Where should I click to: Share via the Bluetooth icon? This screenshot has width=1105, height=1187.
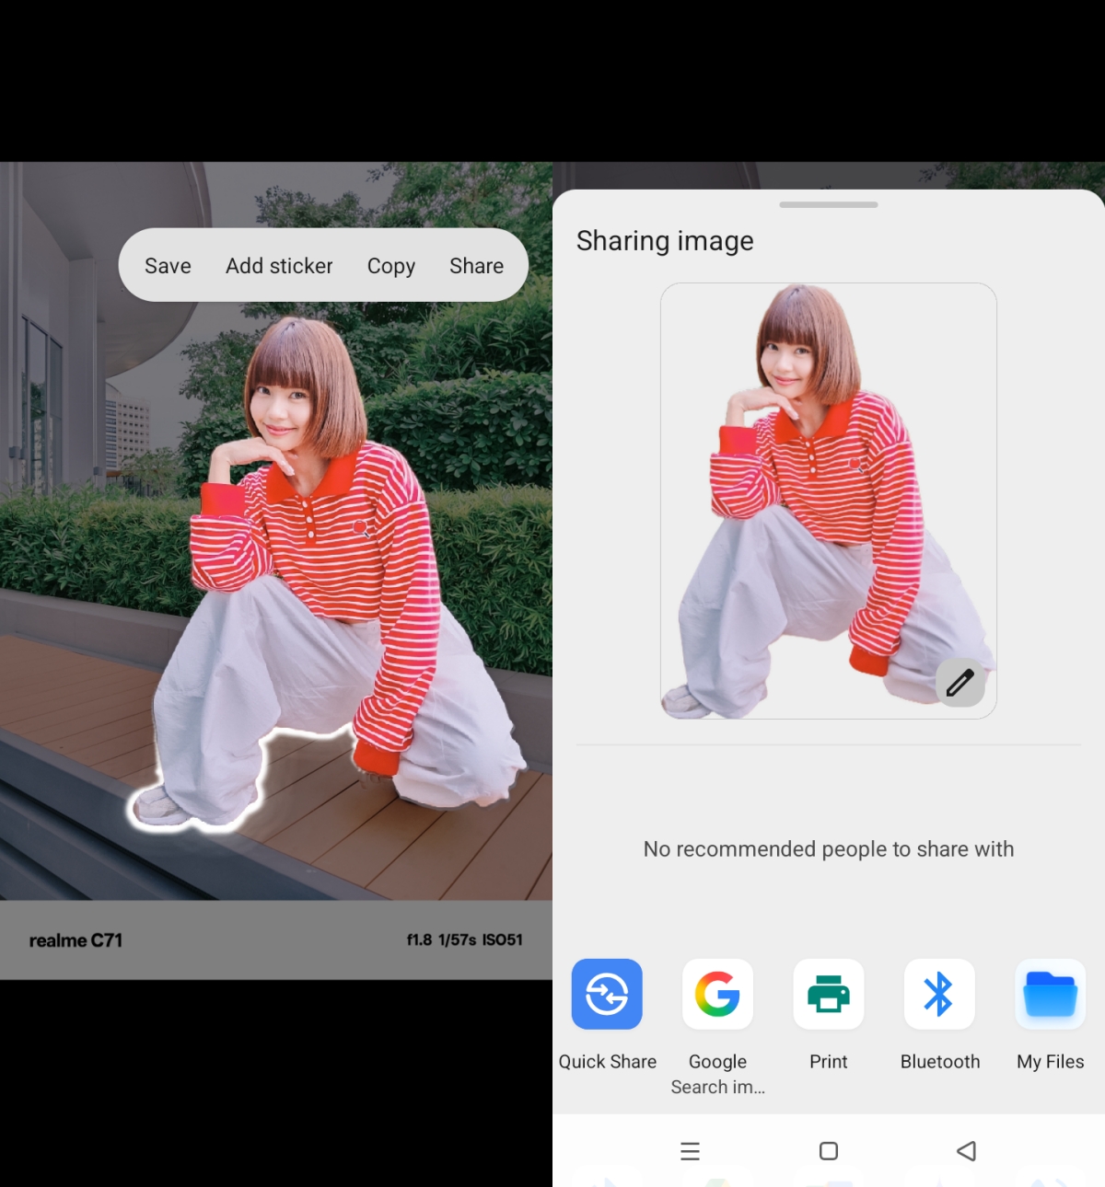click(x=938, y=994)
